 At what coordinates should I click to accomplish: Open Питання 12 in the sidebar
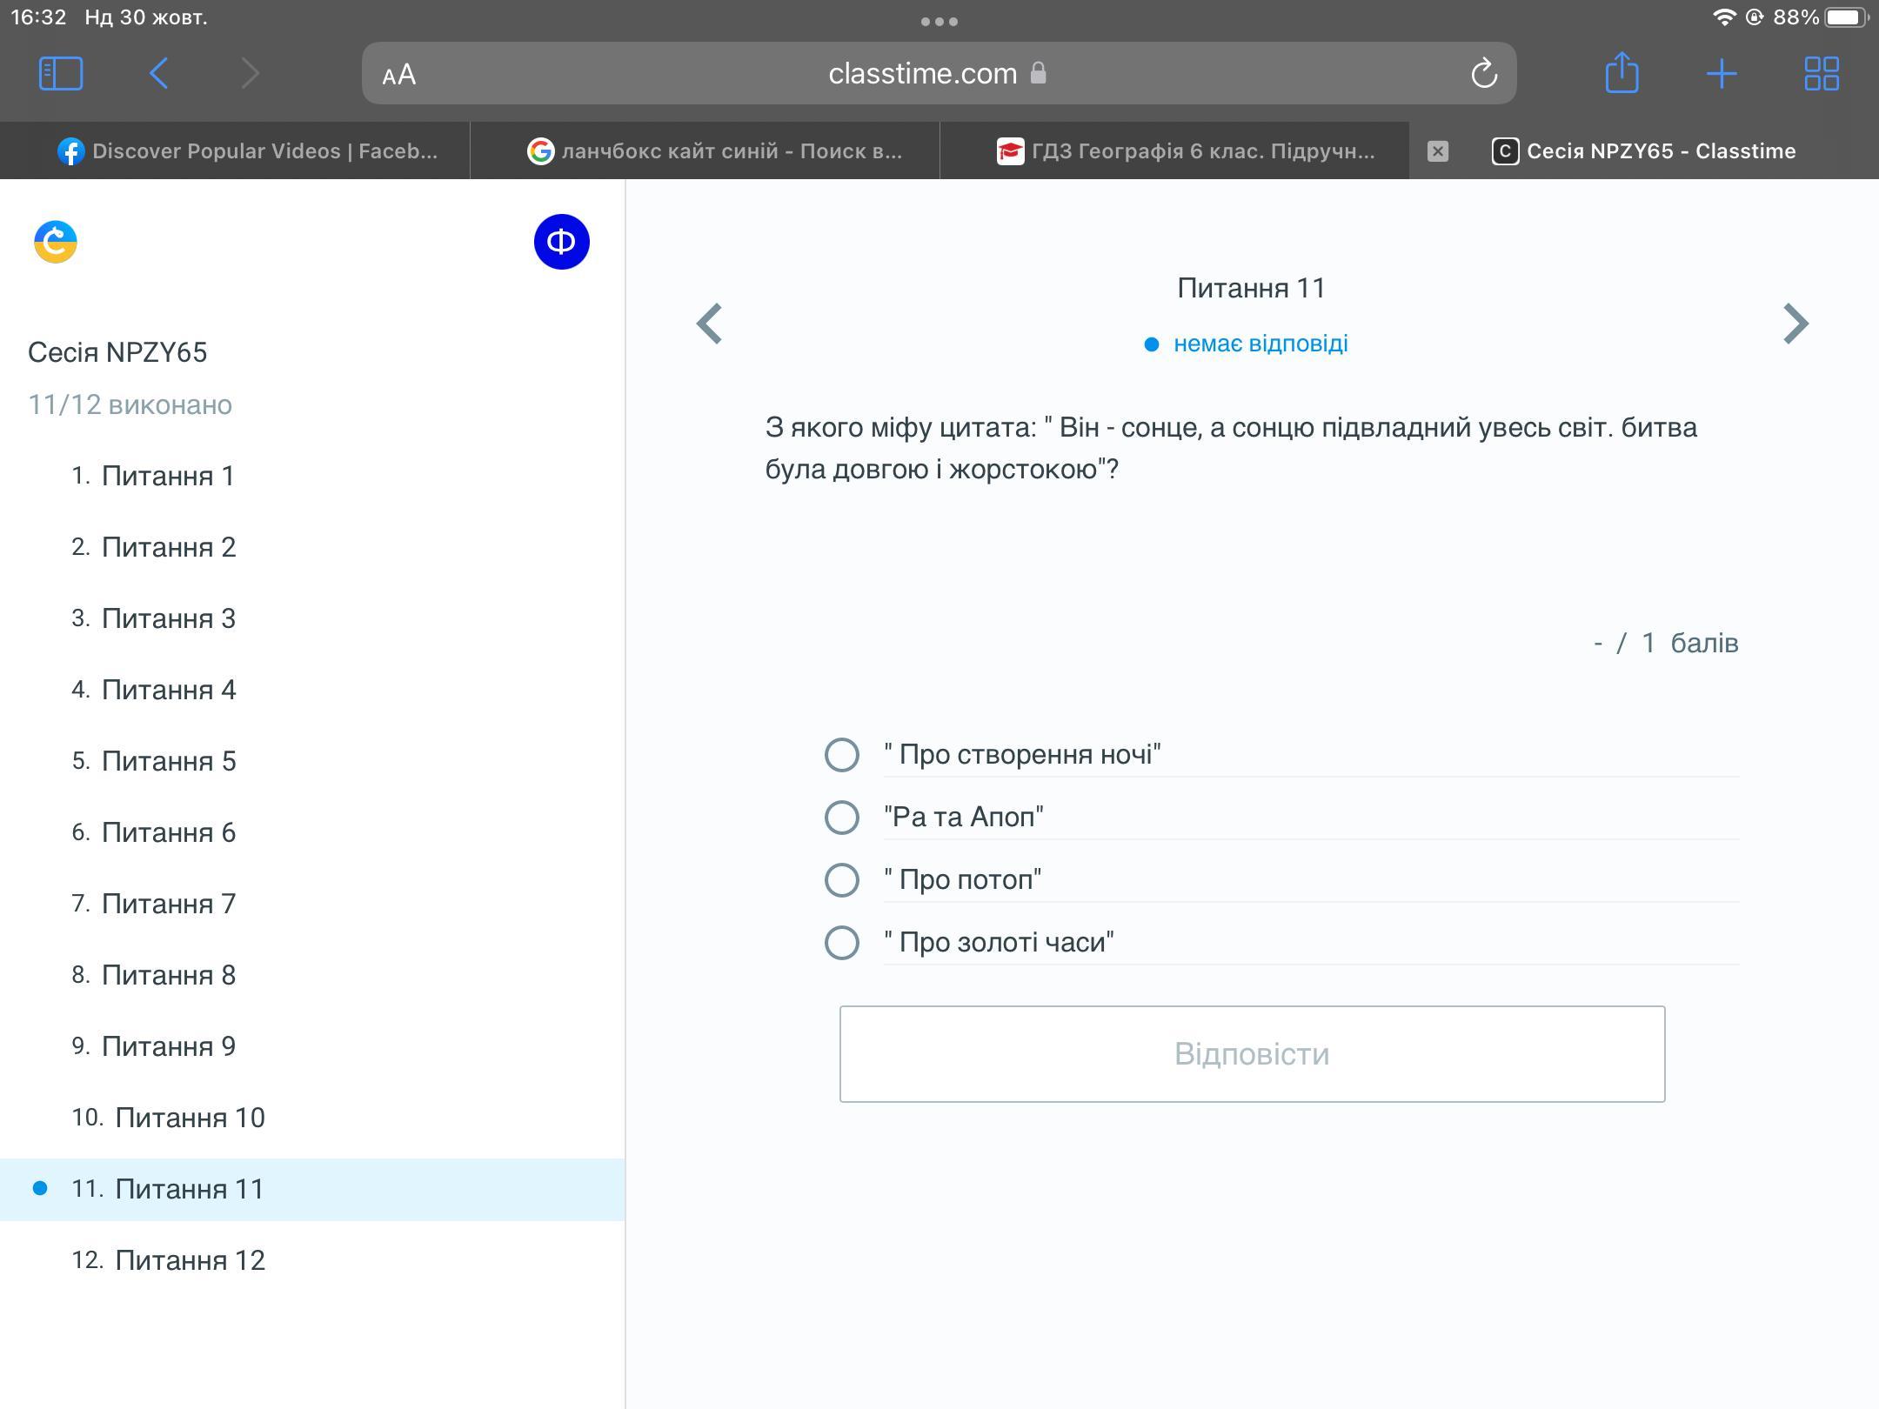point(190,1259)
